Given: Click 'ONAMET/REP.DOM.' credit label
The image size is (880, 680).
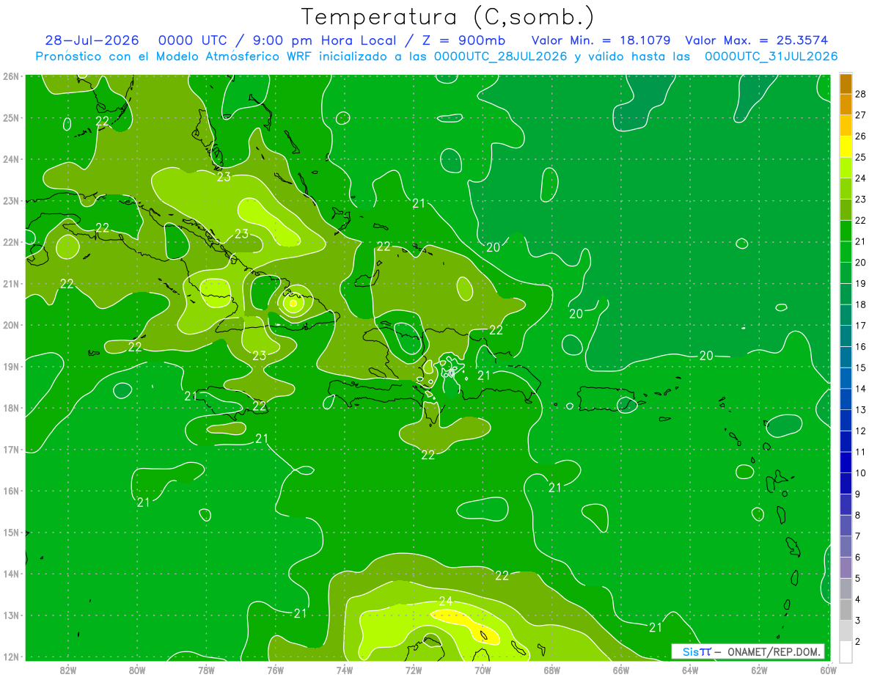Looking at the screenshot, I should 773,651.
